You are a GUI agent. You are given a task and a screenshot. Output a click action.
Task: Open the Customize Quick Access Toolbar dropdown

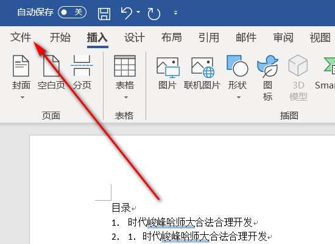175,13
